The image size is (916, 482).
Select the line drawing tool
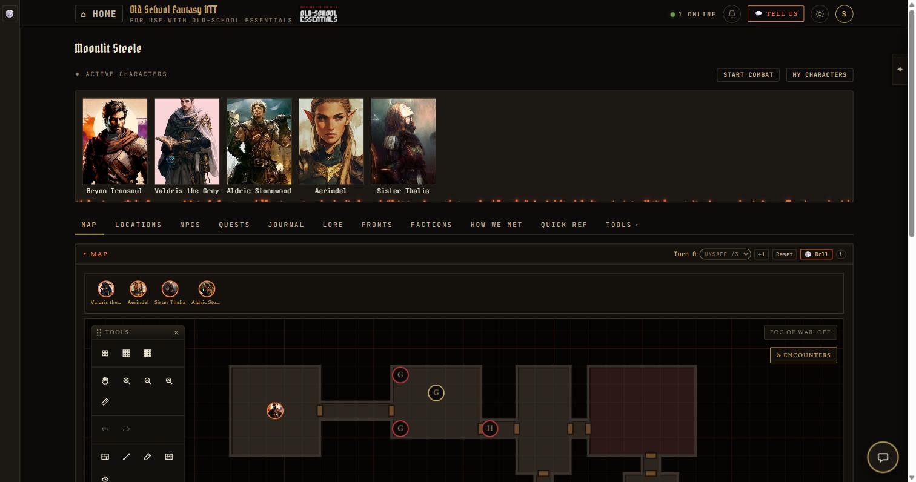pyautogui.click(x=126, y=457)
